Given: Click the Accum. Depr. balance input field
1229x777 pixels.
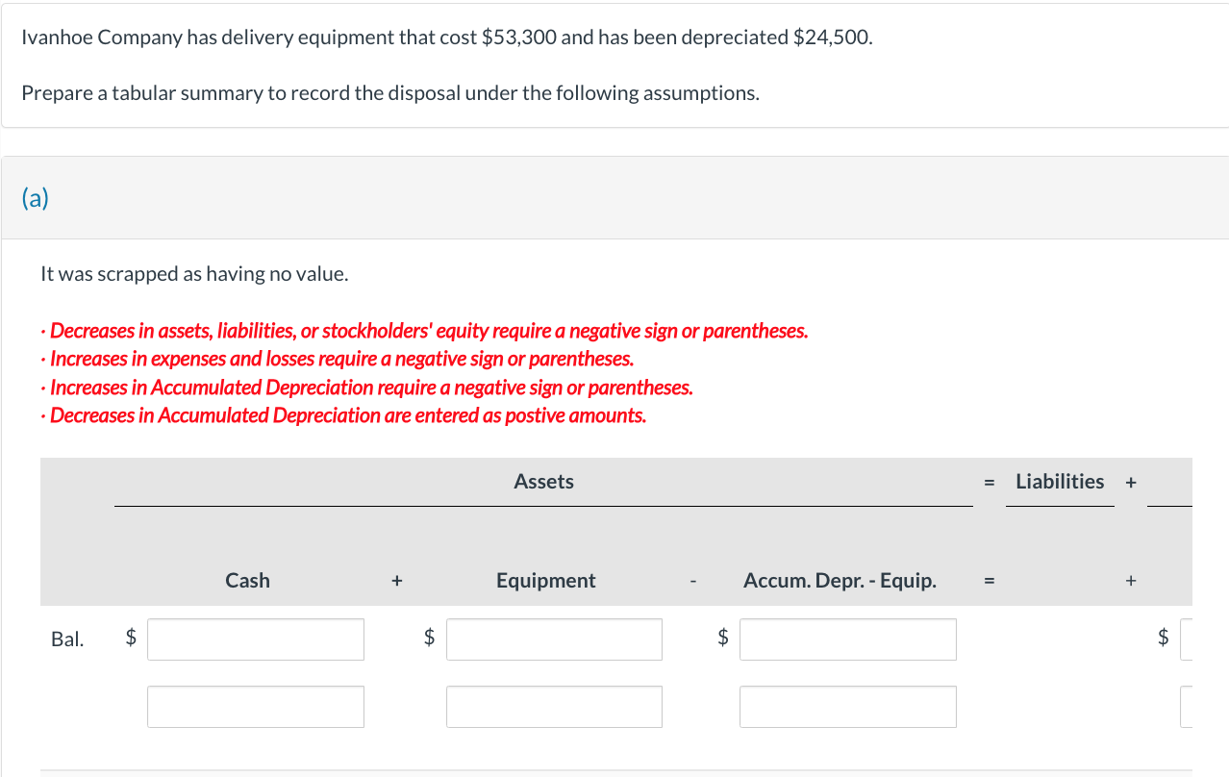Looking at the screenshot, I should coord(847,639).
